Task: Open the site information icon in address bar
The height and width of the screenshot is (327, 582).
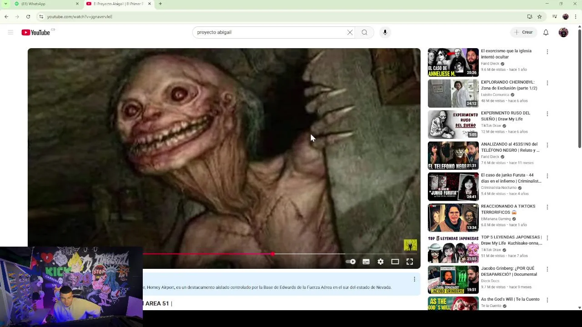Action: tap(41, 17)
